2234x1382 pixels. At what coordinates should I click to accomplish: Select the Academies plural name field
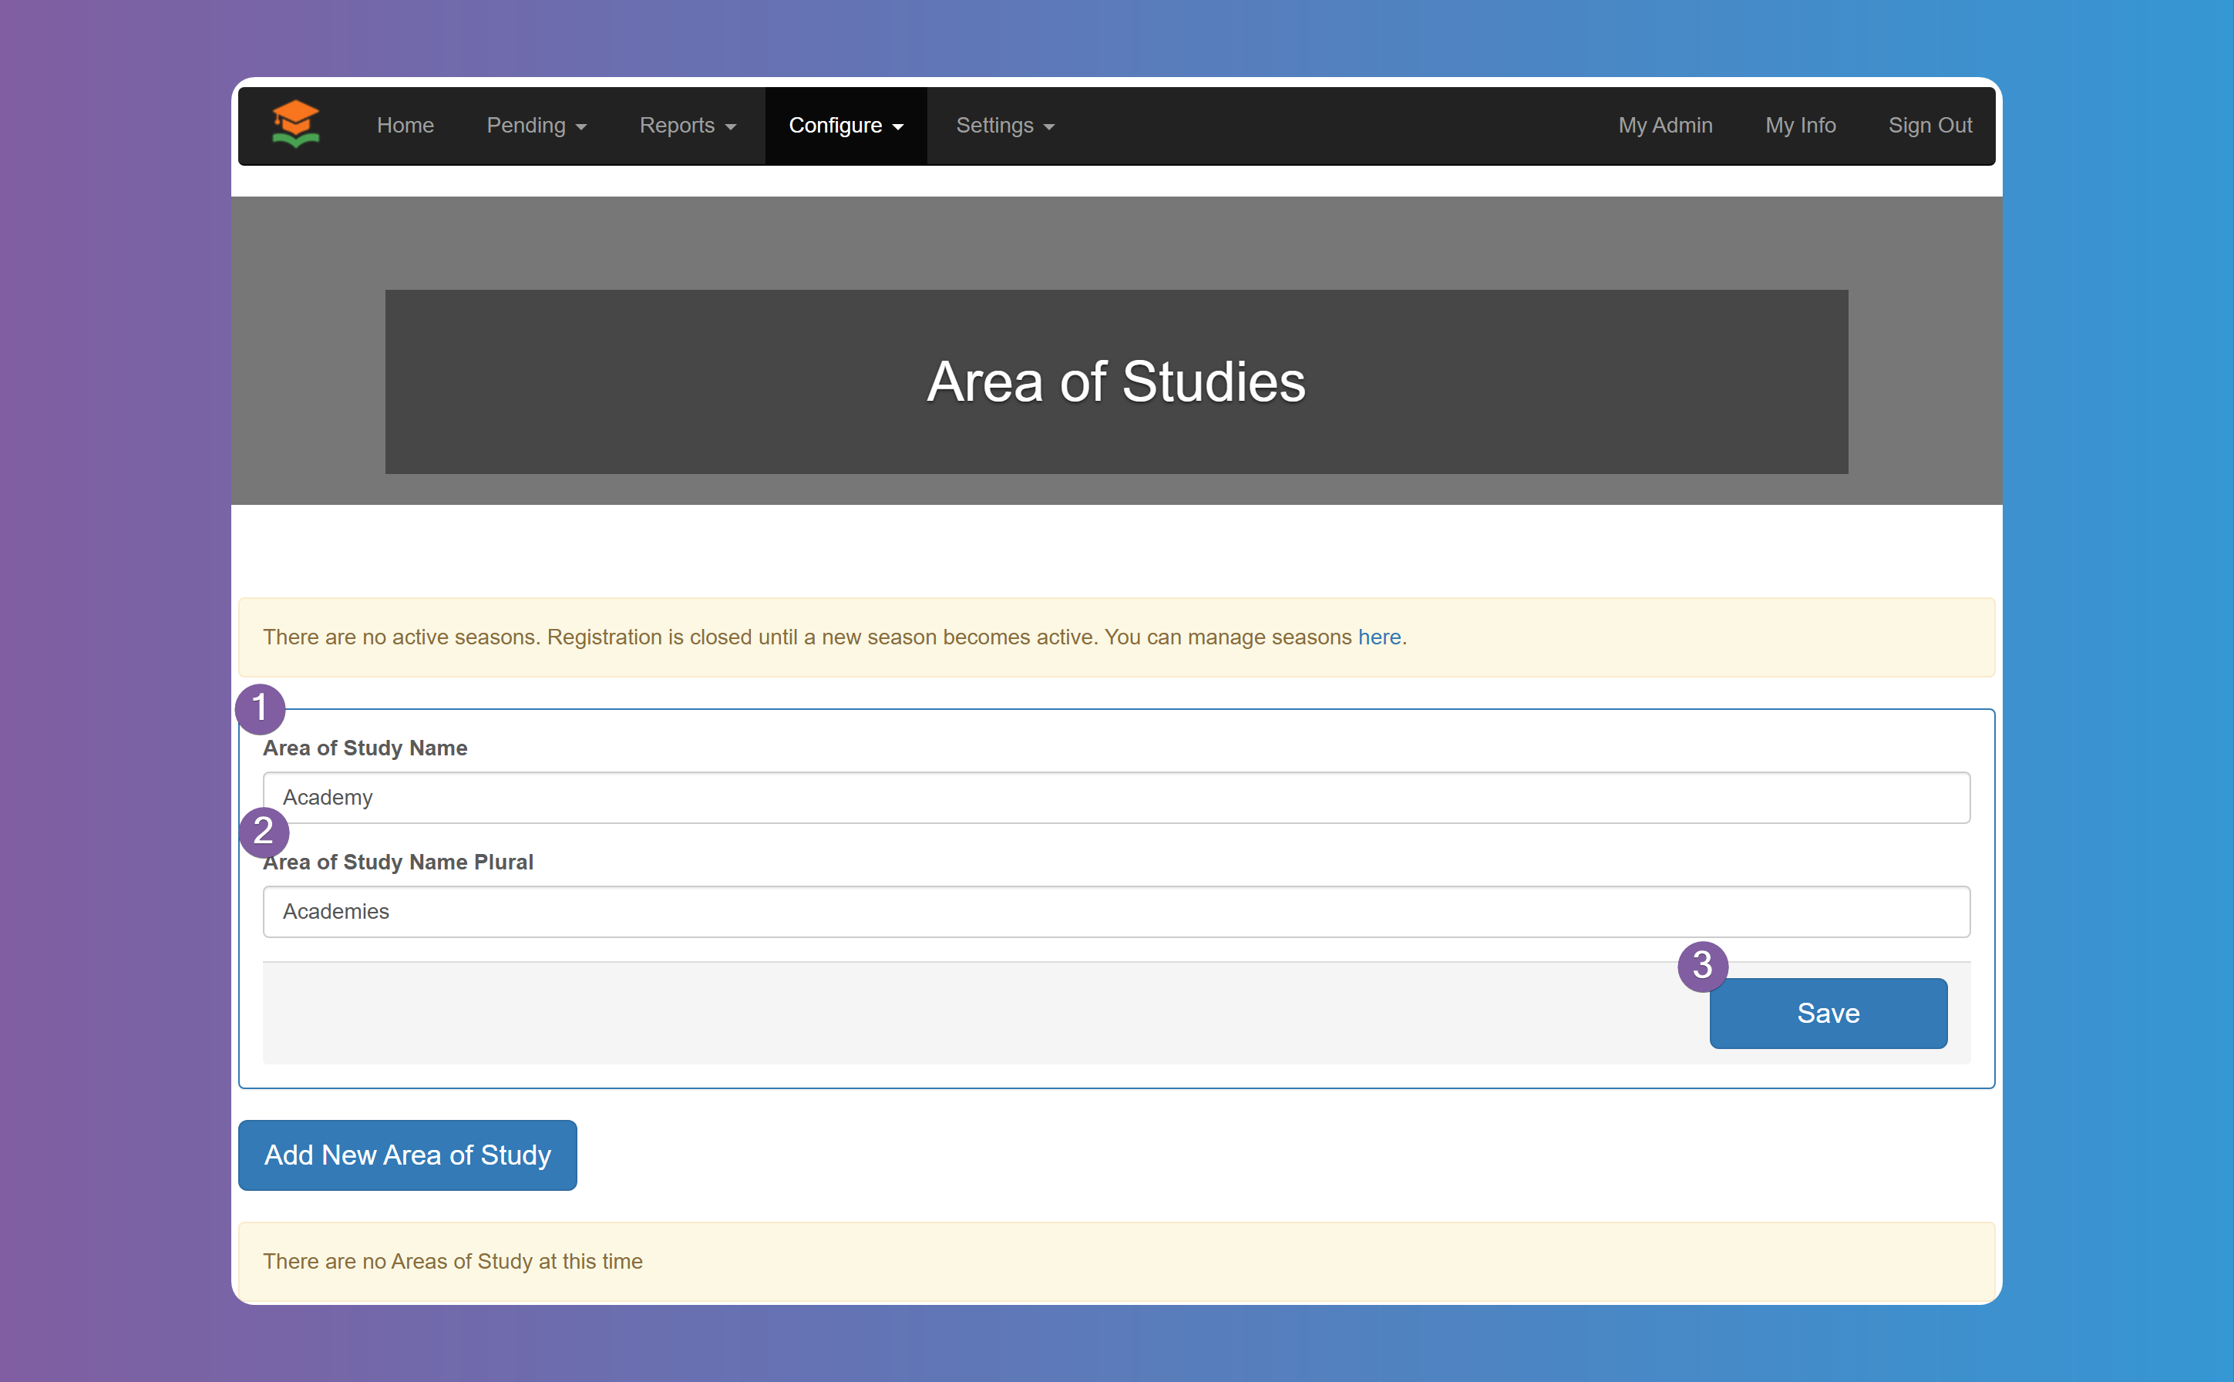point(1116,910)
